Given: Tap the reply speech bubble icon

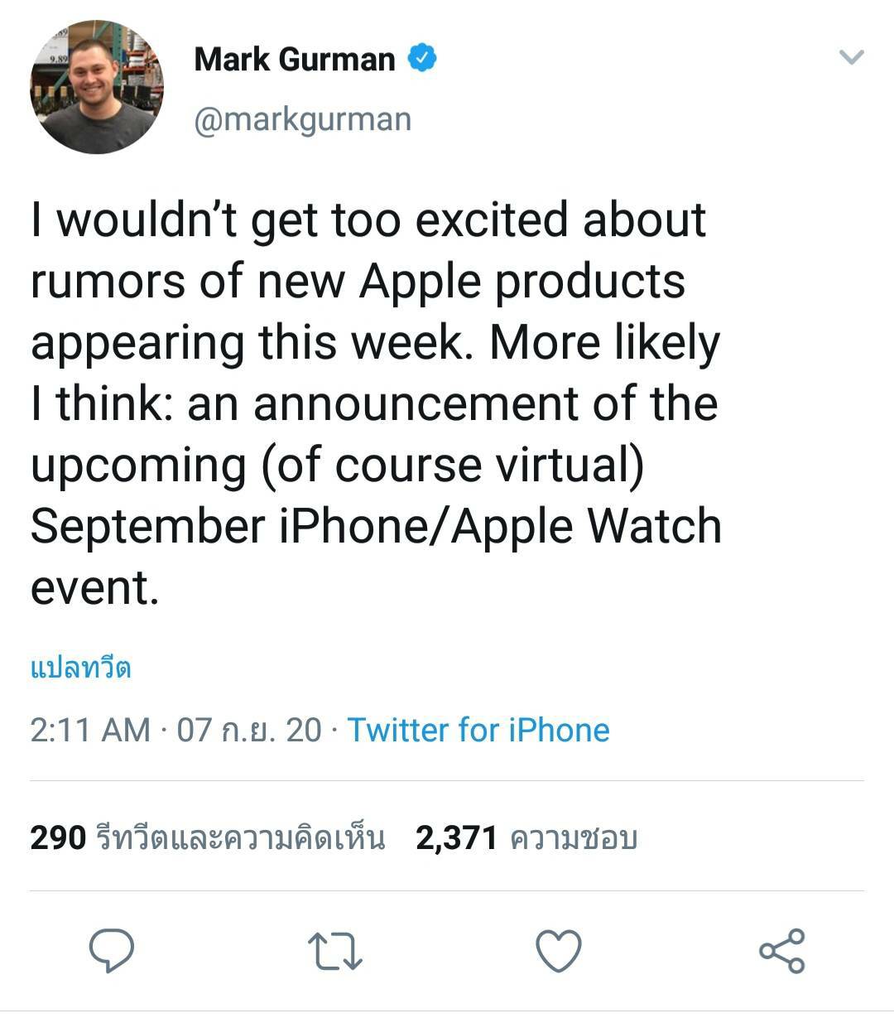Looking at the screenshot, I should 112,951.
